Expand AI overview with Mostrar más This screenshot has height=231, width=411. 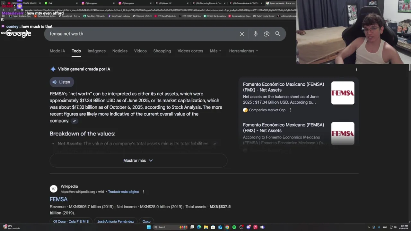click(138, 160)
